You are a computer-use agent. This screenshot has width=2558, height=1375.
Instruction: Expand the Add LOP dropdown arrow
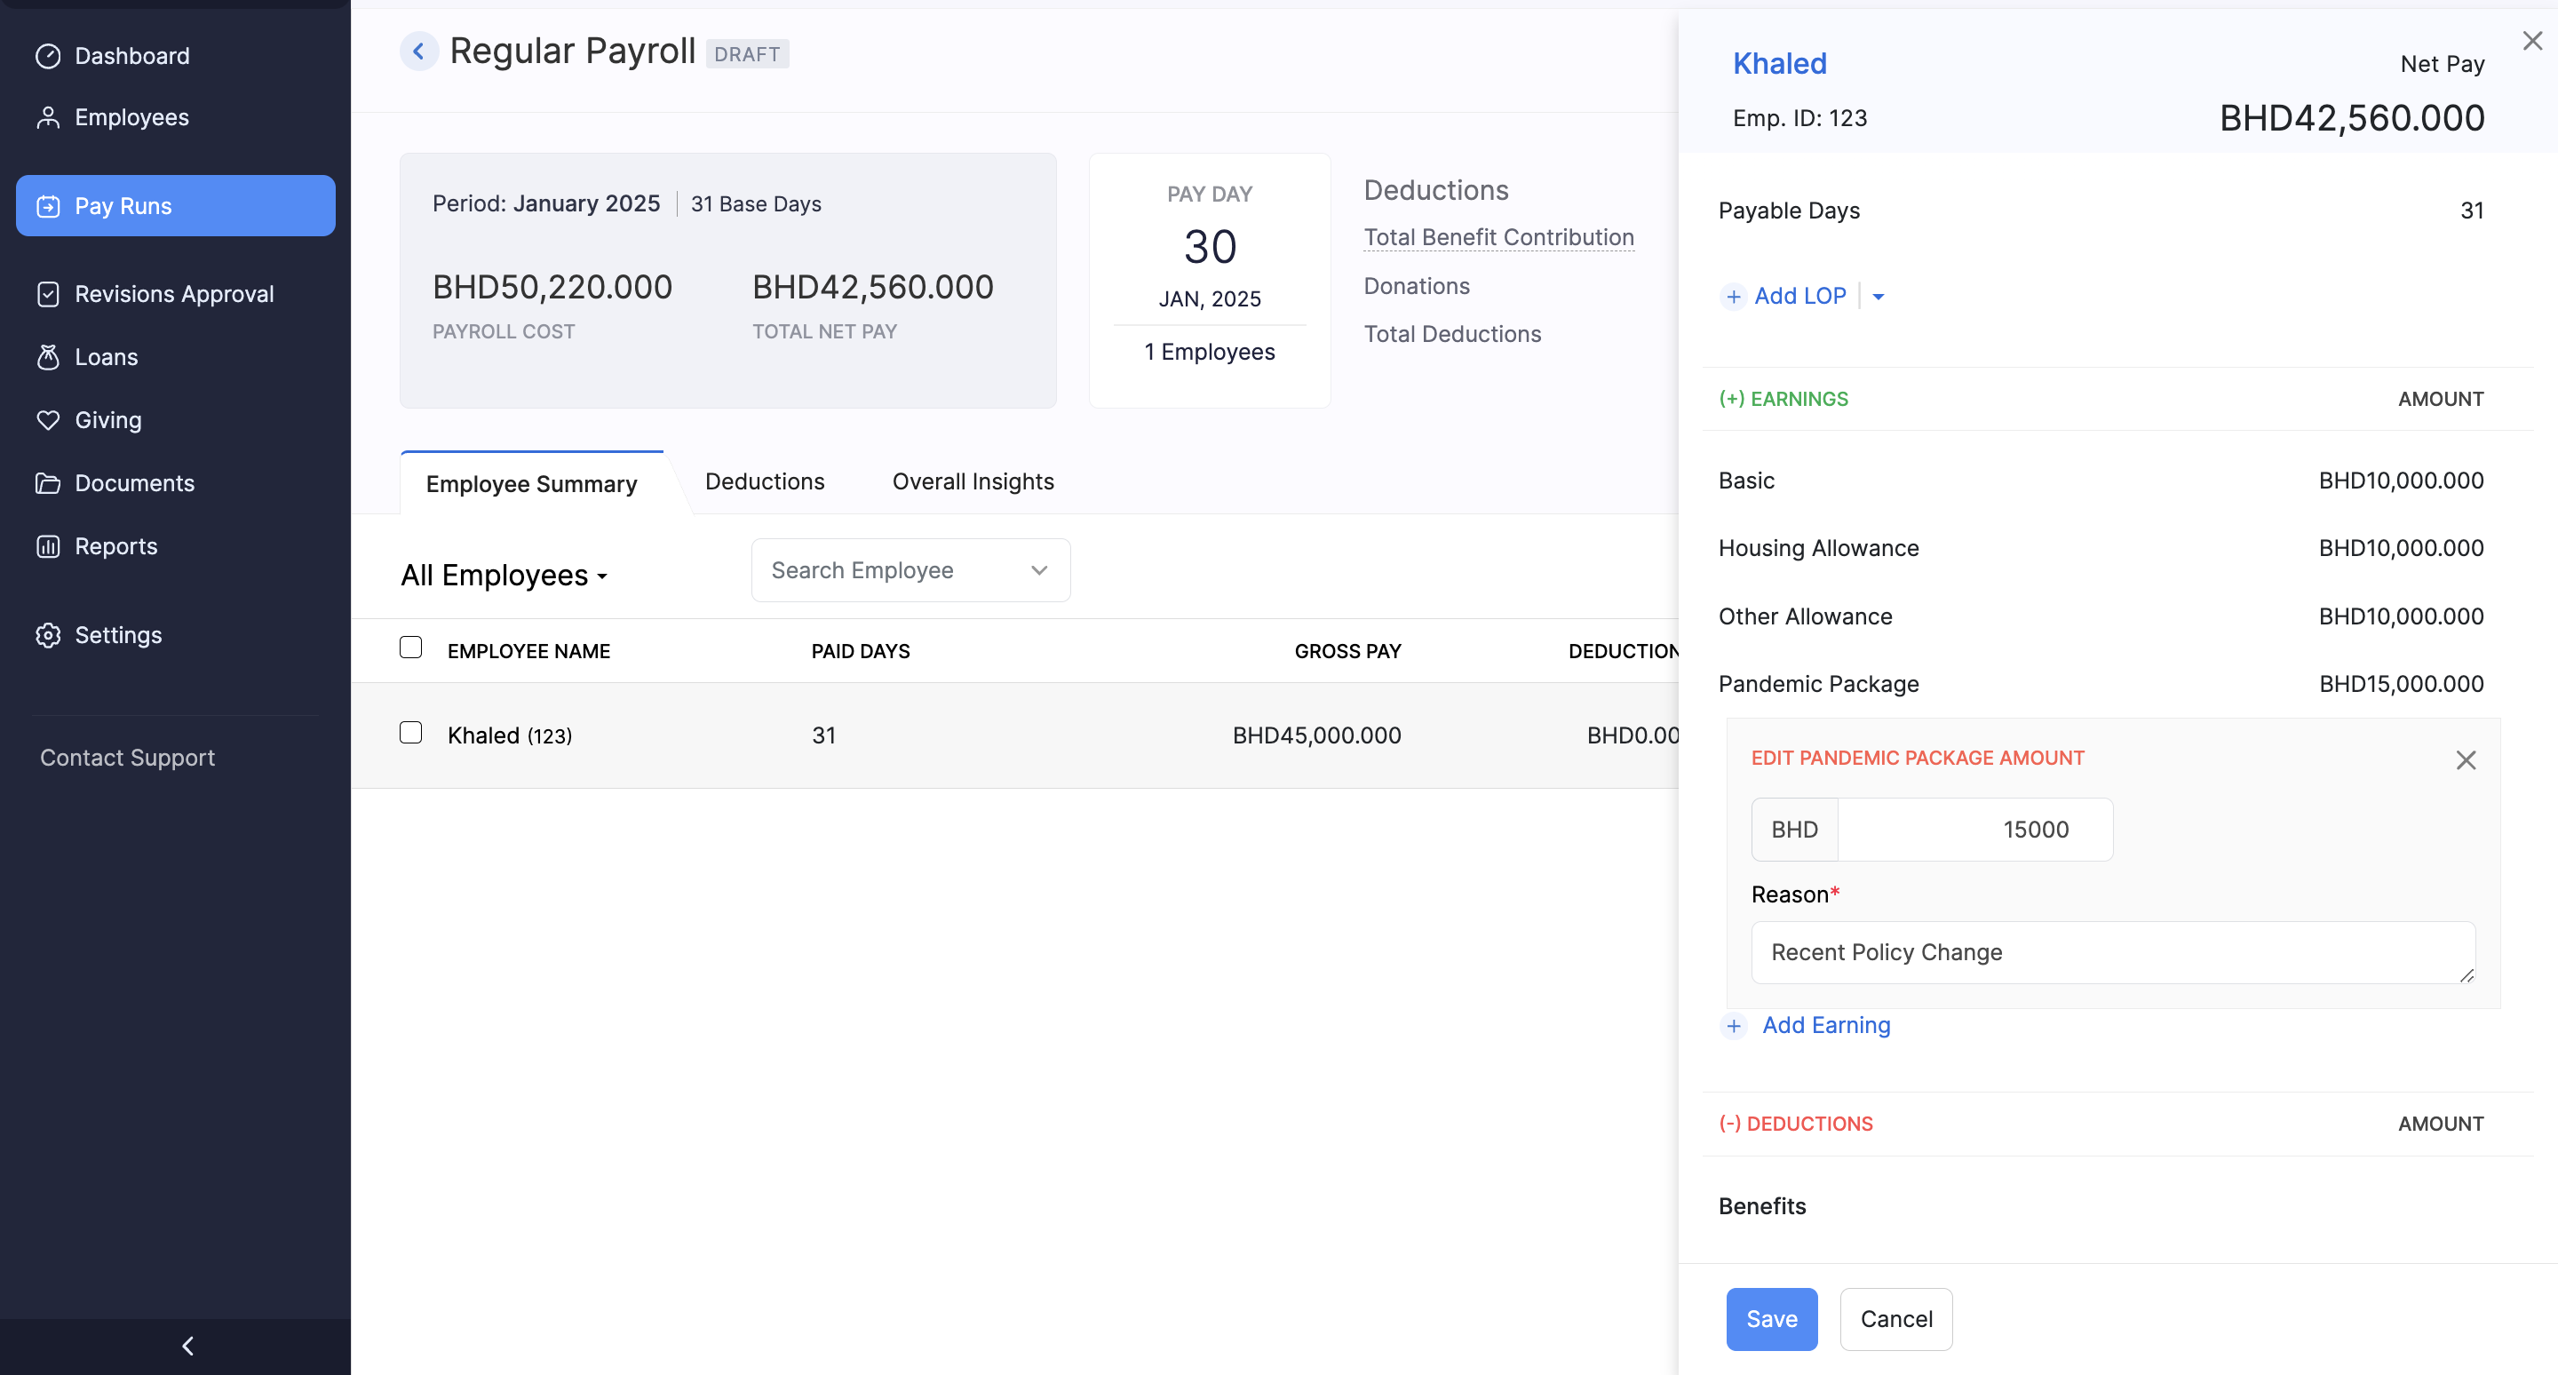(x=1878, y=296)
